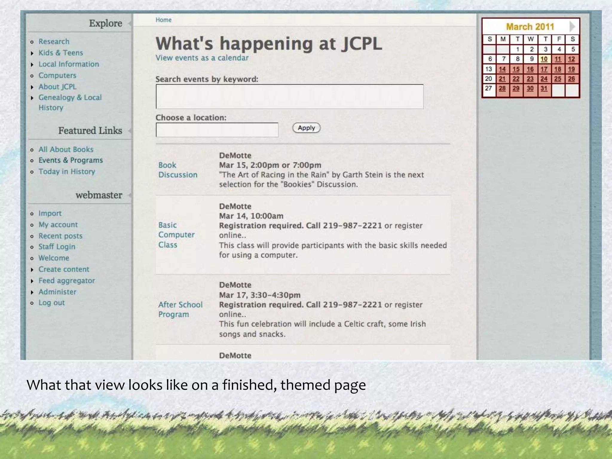Open the Research menu item
Viewport: 612px width, 459px height.
tap(54, 42)
